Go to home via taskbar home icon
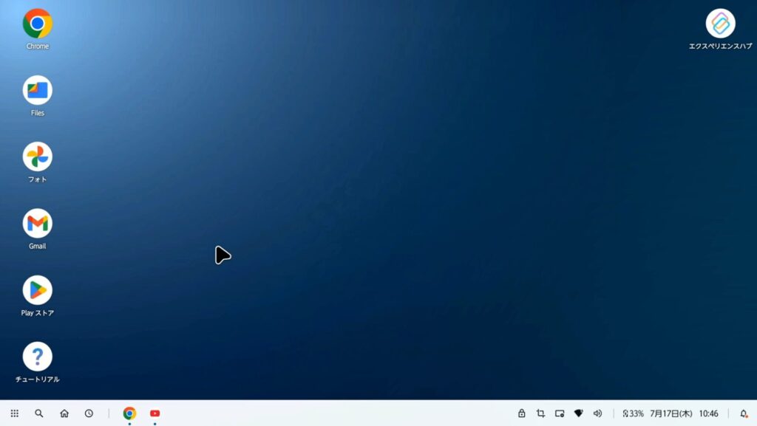This screenshot has height=426, width=757. coord(64,413)
